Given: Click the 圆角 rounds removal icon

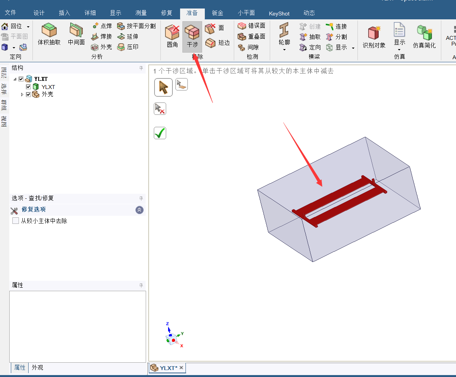Looking at the screenshot, I should (x=172, y=31).
